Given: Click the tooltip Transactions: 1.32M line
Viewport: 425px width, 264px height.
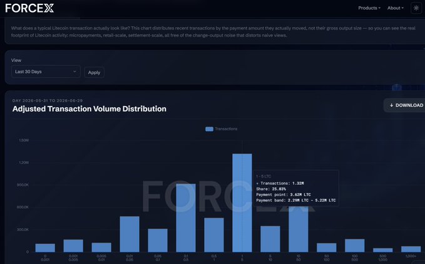Looking at the screenshot, I should pos(280,183).
